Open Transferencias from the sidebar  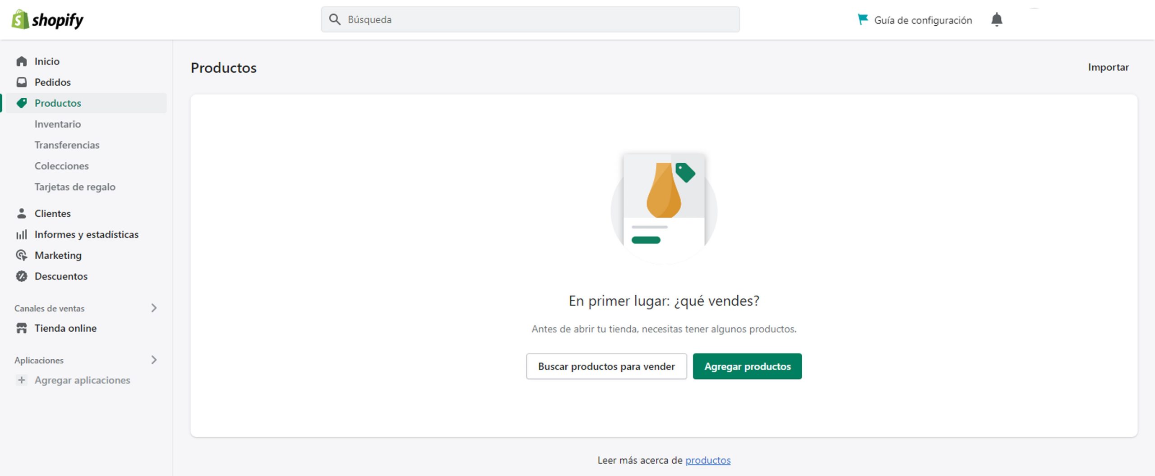(x=67, y=145)
